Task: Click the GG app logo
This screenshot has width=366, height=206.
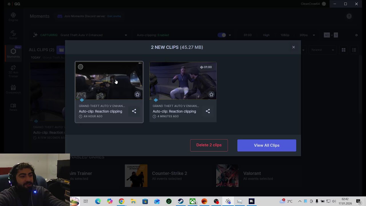Action: (x=14, y=4)
